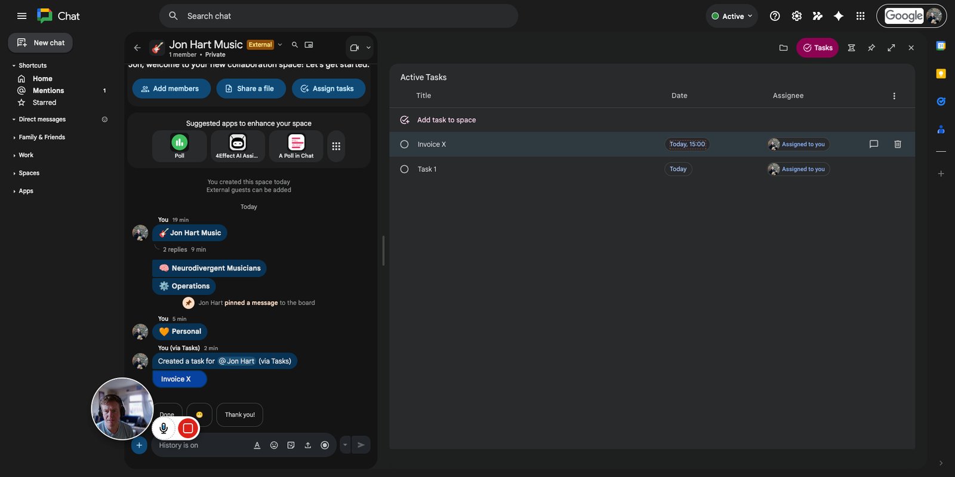Expand the Family & Friends section
This screenshot has width=955, height=477.
(x=42, y=137)
